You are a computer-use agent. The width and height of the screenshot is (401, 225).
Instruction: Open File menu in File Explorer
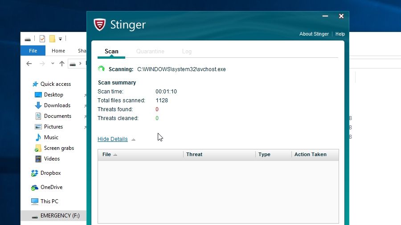tap(33, 51)
